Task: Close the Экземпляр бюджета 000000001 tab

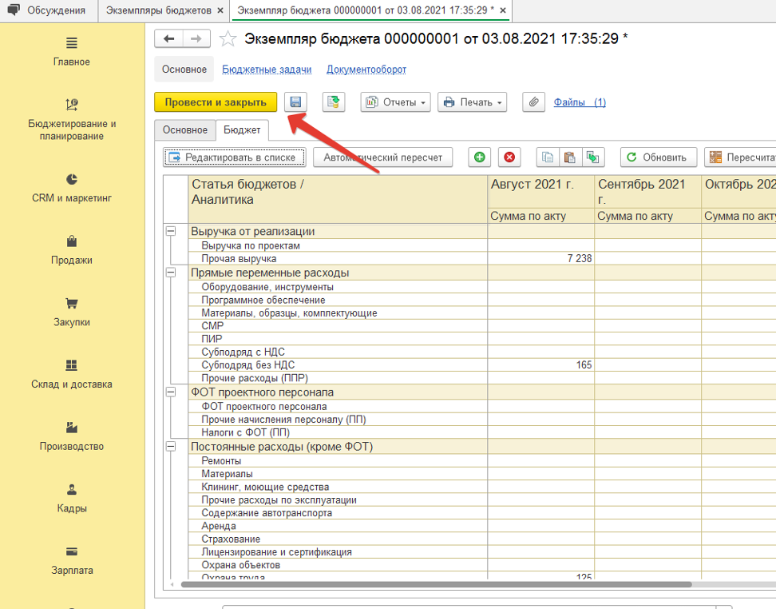Action: [503, 10]
